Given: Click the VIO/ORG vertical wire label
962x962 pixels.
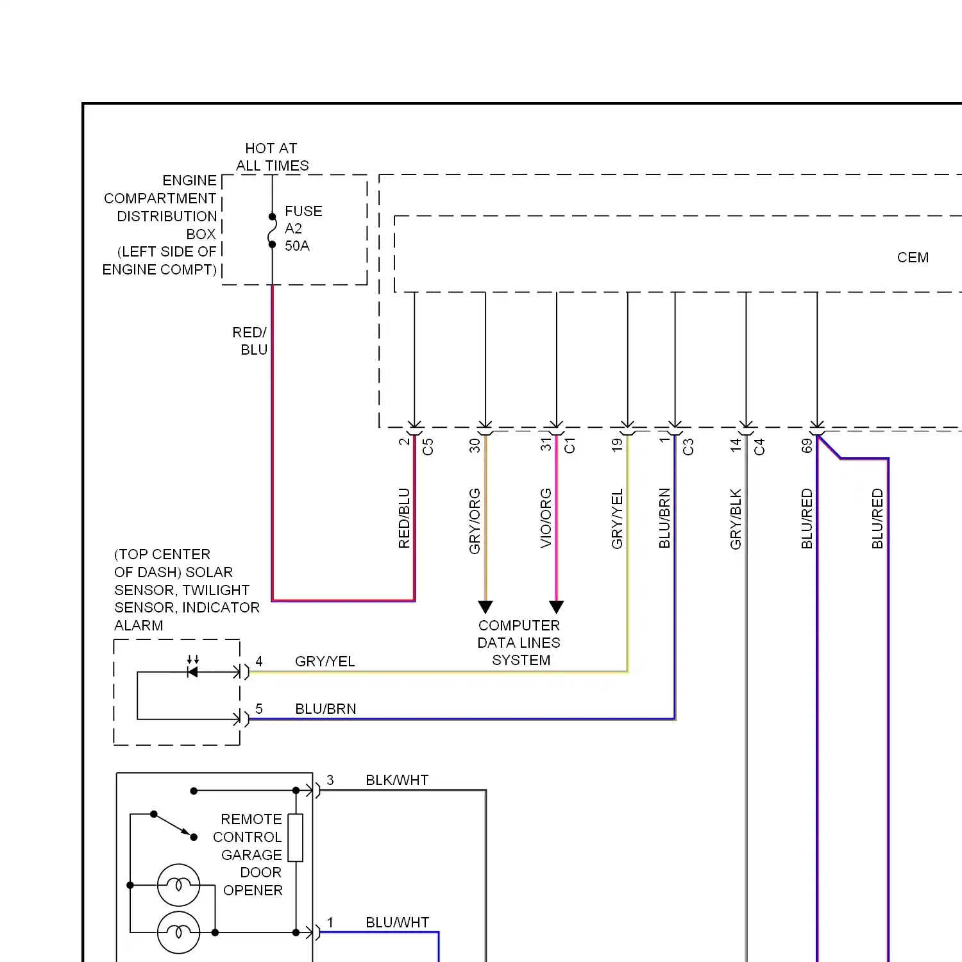Looking at the screenshot, I should pyautogui.click(x=546, y=518).
